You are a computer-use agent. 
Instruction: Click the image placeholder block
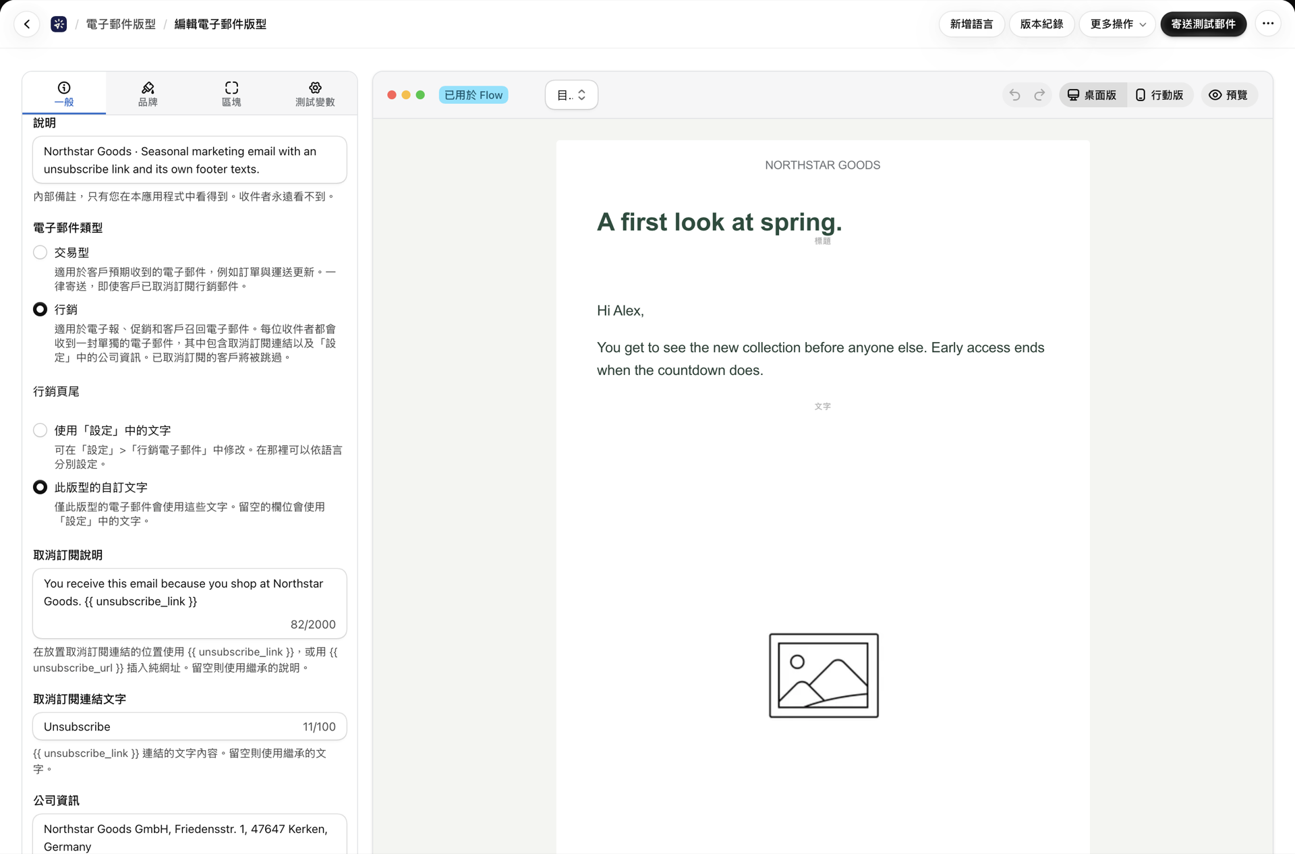point(824,675)
